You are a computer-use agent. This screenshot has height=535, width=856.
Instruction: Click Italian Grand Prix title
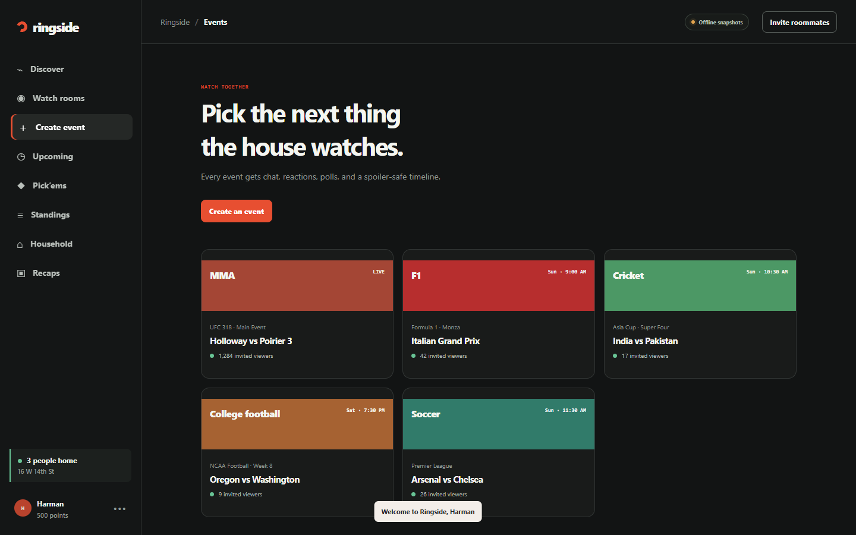(445, 341)
